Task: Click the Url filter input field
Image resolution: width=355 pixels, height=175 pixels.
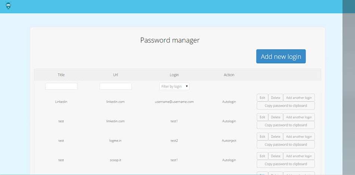Action: (115, 86)
